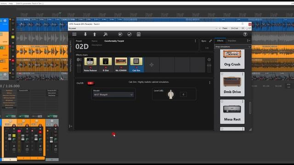Select the Mesa Rect amp card

pyautogui.click(x=232, y=112)
